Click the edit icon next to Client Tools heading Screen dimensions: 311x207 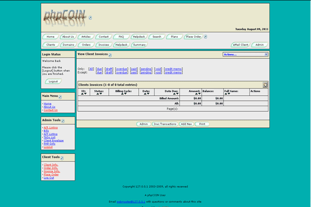coord(62,158)
